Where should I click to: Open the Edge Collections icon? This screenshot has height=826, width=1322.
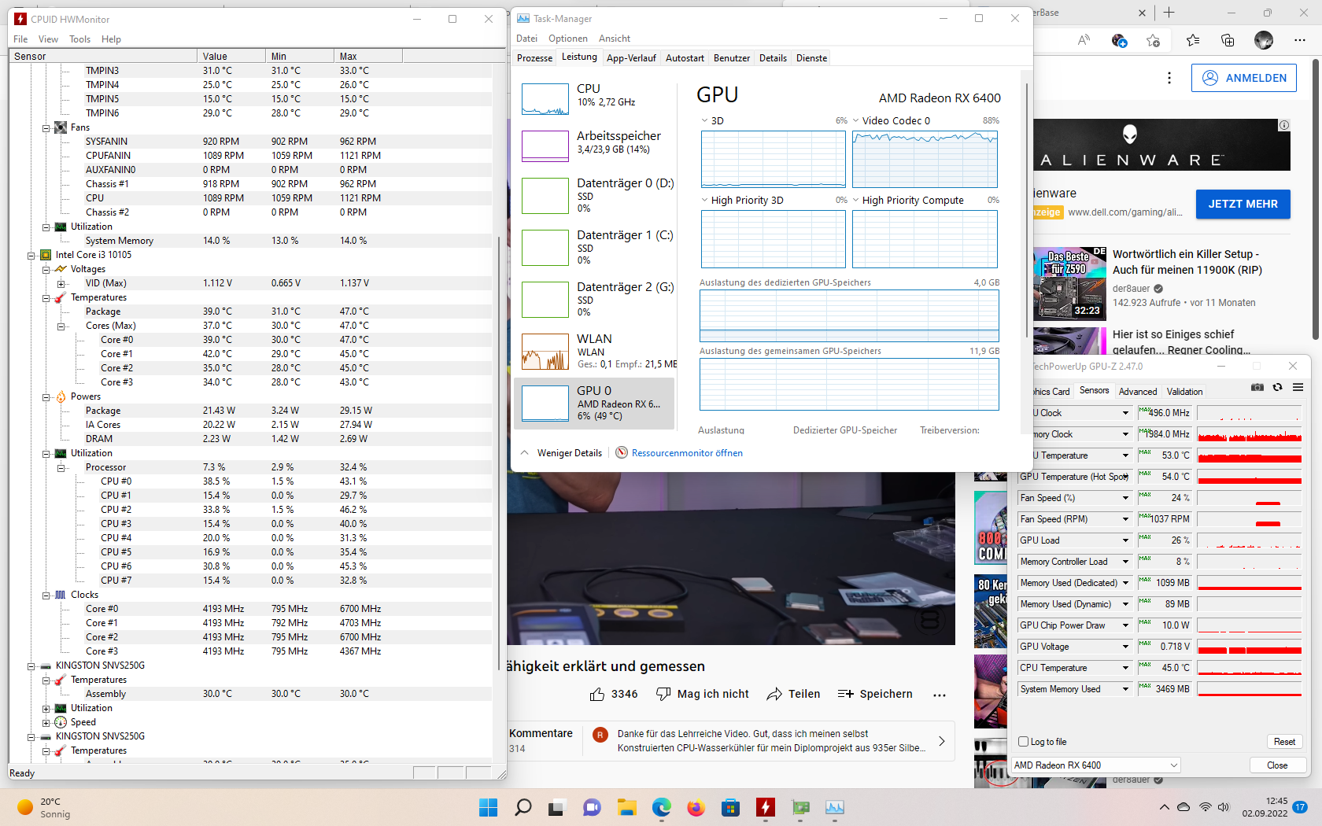point(1228,40)
